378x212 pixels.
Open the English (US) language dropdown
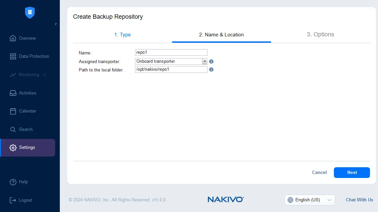pos(309,200)
